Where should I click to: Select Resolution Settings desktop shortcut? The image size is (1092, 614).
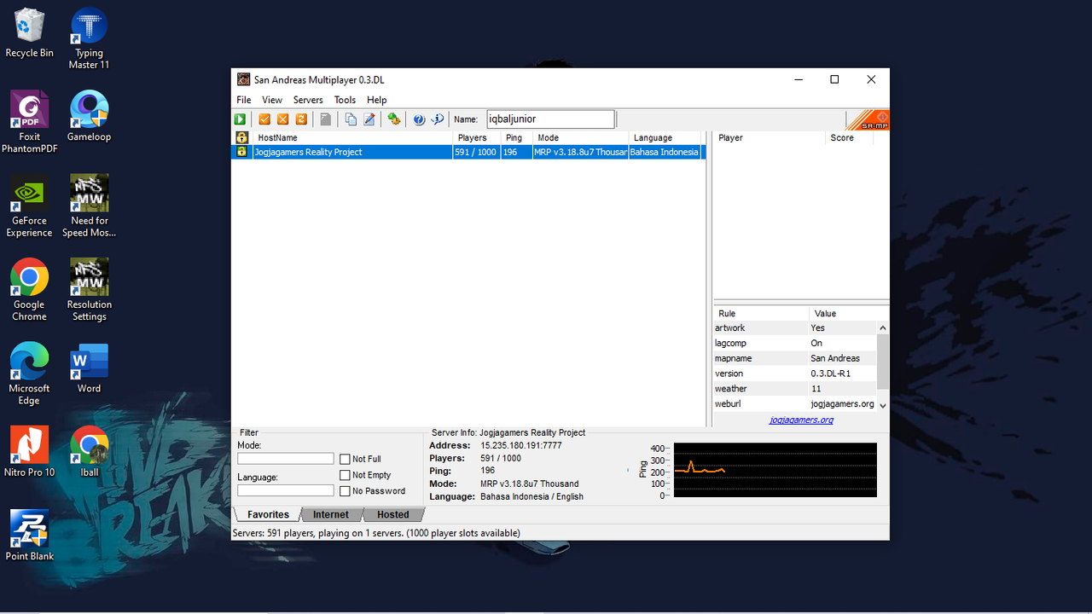pyautogui.click(x=89, y=290)
